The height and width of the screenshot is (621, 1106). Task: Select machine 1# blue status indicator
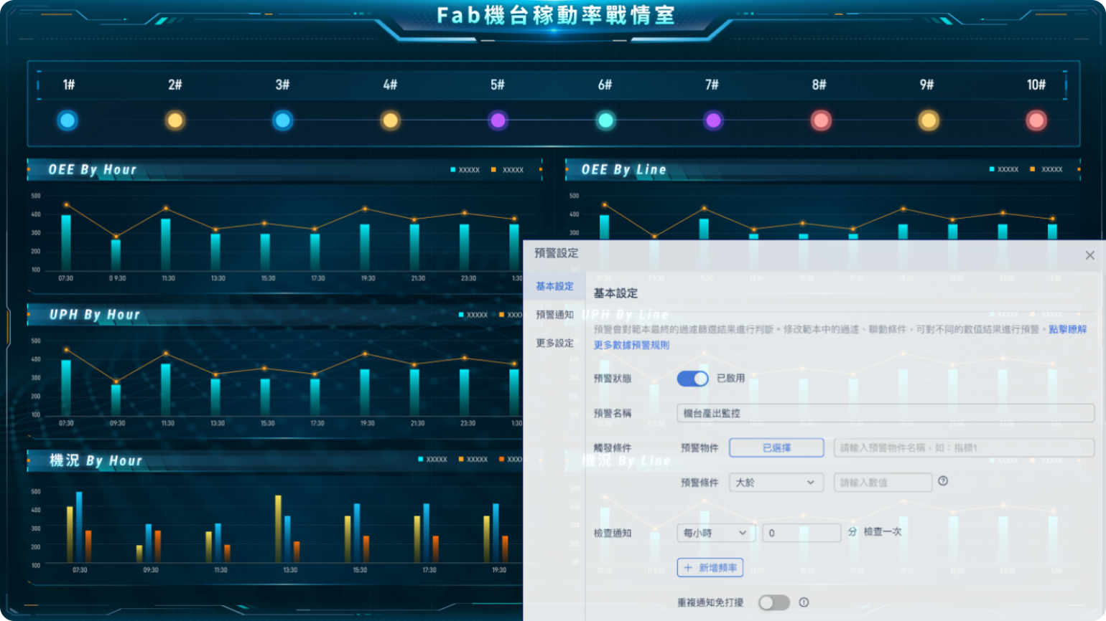pyautogui.click(x=68, y=120)
